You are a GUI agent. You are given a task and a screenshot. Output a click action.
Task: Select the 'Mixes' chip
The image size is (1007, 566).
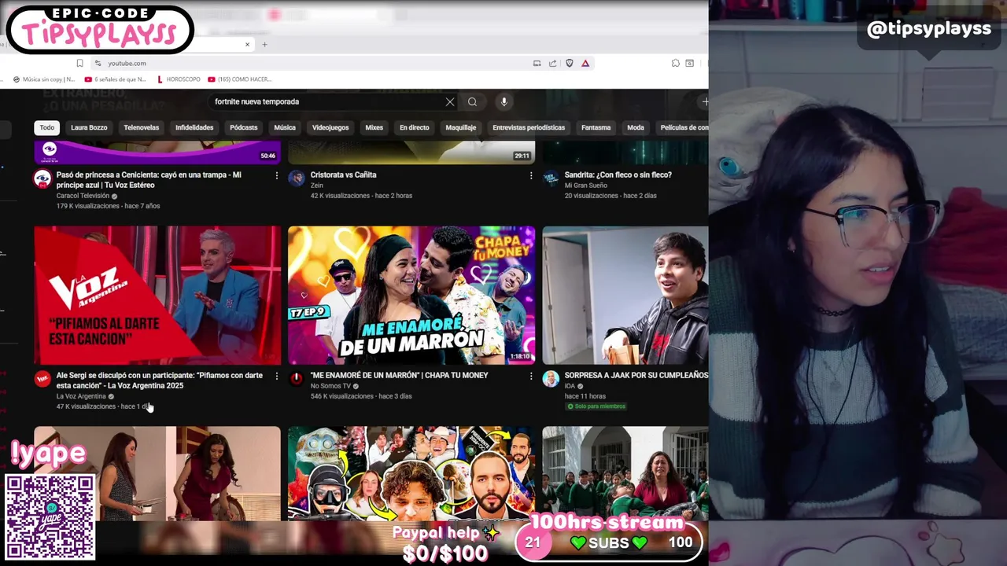point(374,127)
